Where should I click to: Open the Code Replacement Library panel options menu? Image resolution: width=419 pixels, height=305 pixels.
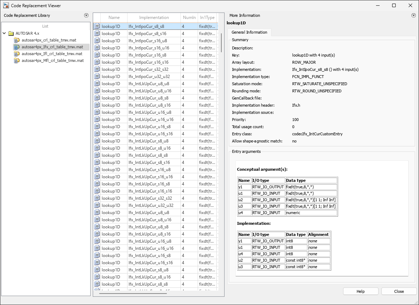pos(86,15)
